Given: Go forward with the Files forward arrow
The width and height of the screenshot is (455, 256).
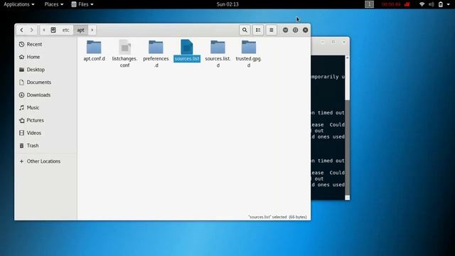Looking at the screenshot, I should point(31,30).
